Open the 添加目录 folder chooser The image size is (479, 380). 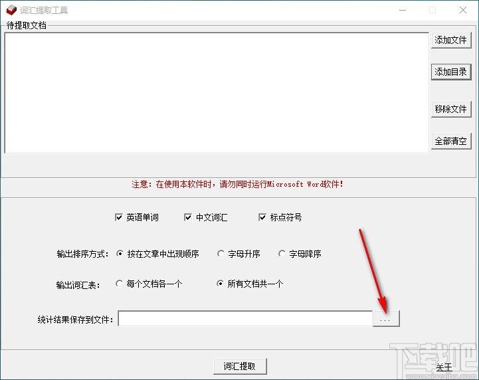[451, 72]
